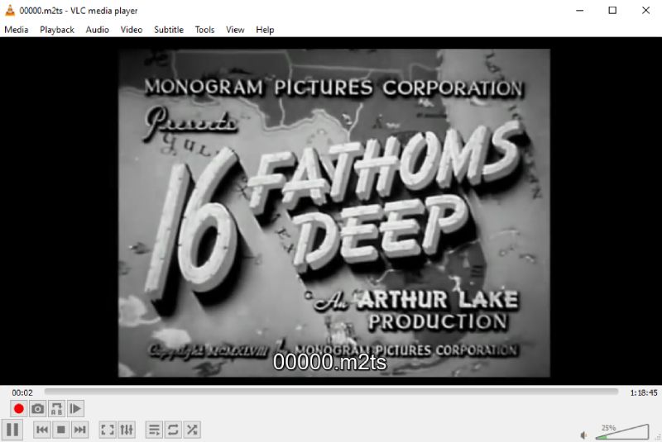Image resolution: width=662 pixels, height=442 pixels.
Task: Click the VLC cone title icon
Action: [10, 11]
